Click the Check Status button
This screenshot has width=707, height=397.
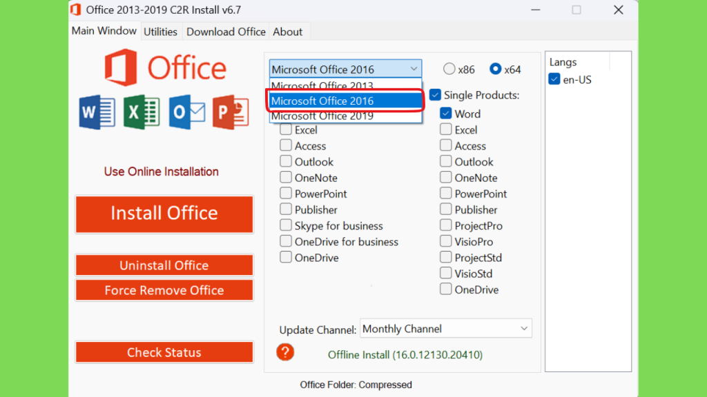coord(164,352)
